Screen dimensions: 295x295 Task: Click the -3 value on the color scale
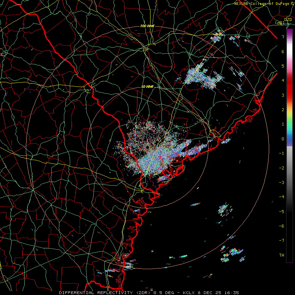[282, 183]
